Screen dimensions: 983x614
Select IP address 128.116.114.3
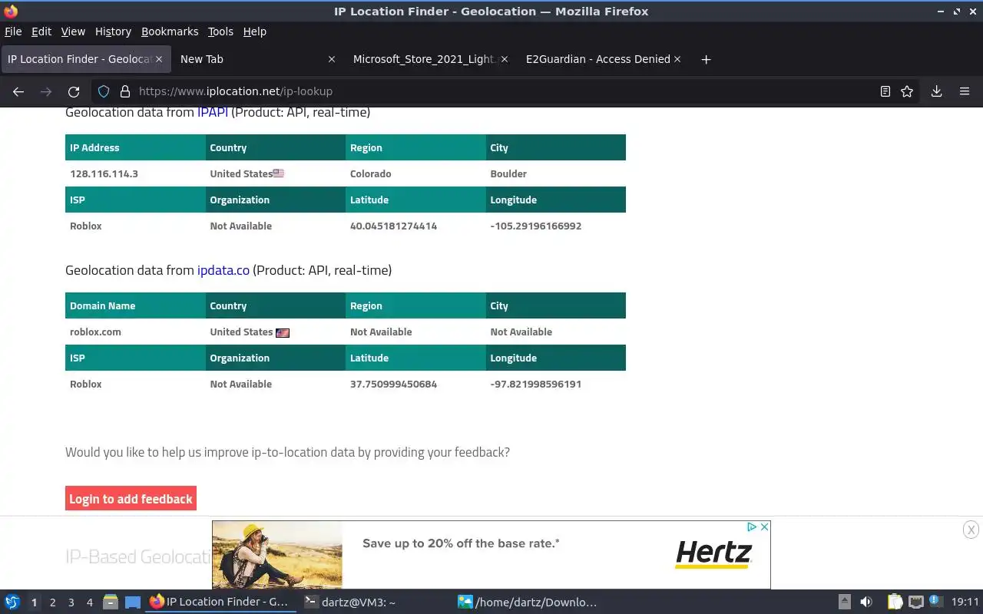tap(104, 173)
